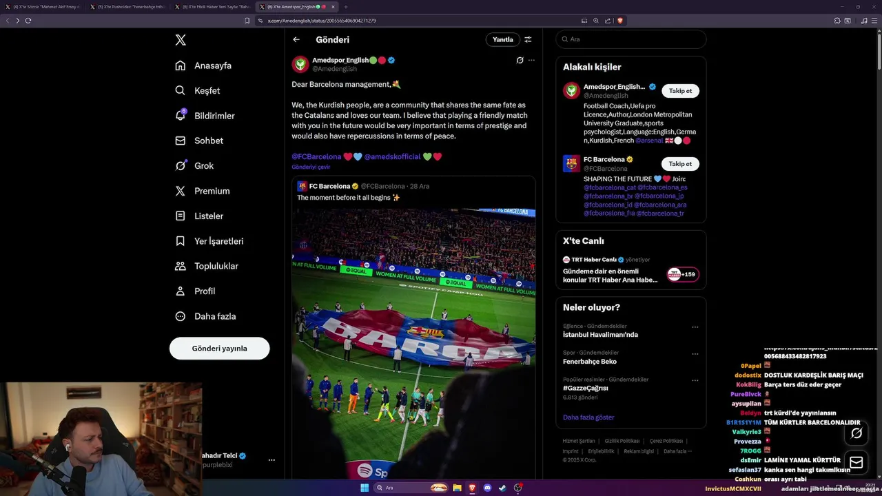882x496 pixels.
Task: Click the Gönderi yayınla button
Action: 219,349
